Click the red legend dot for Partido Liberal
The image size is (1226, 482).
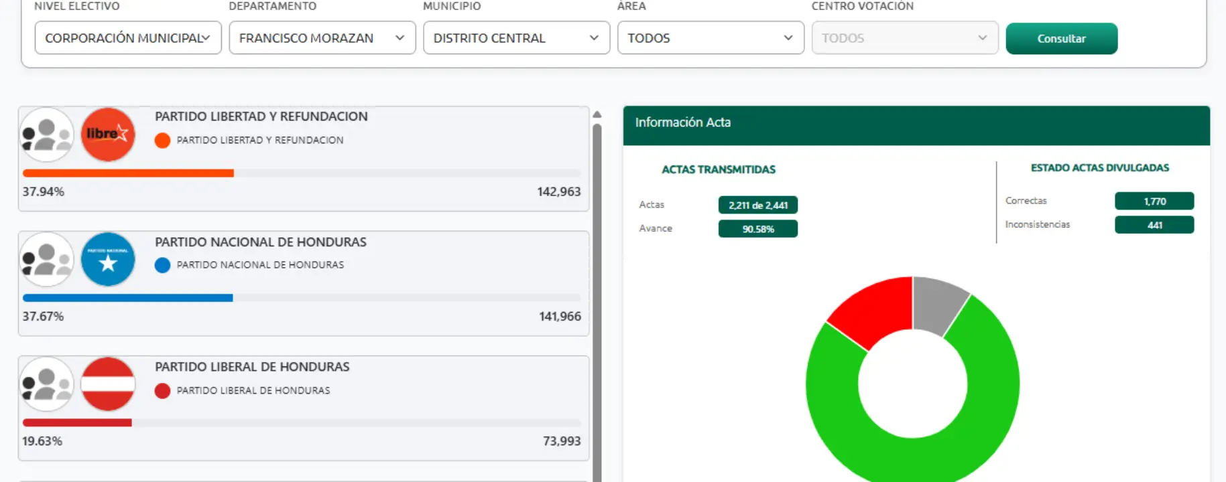(162, 391)
